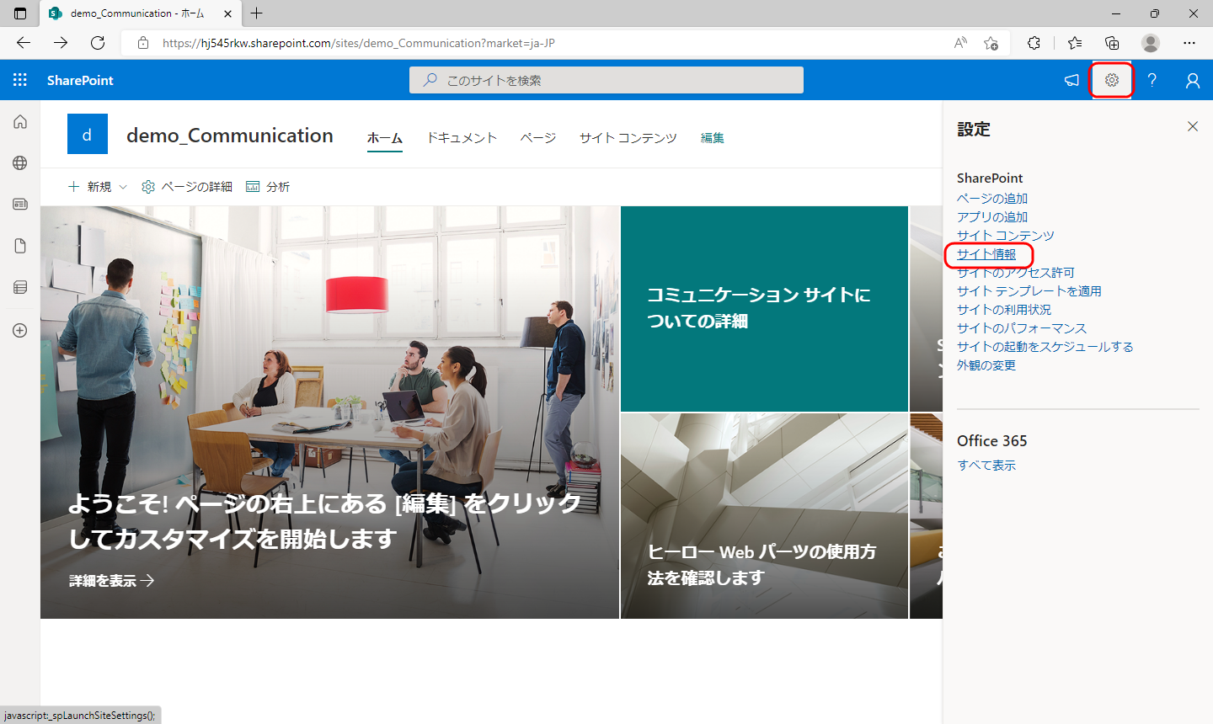Open the browser more options ellipsis menu

pyautogui.click(x=1189, y=43)
